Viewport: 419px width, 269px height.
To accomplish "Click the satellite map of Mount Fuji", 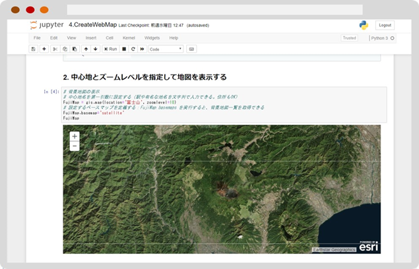I will pyautogui.click(x=222, y=189).
